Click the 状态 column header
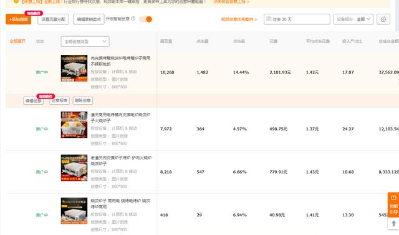Screen dimensions: 399x235 click(40, 41)
